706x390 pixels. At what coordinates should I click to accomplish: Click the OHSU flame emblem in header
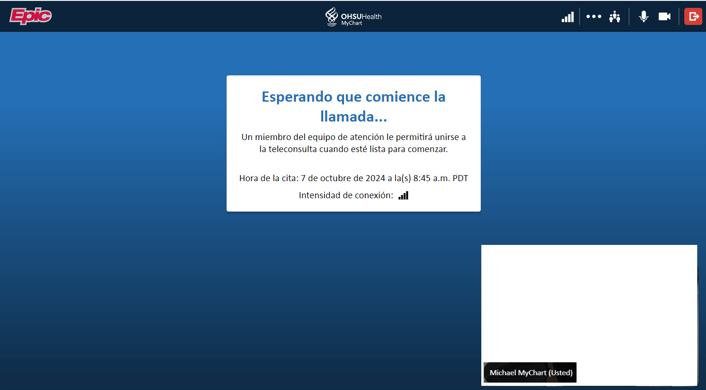click(x=332, y=16)
